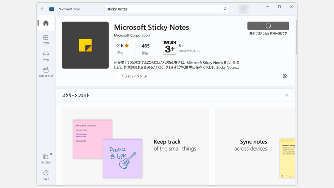Open ヘルプ (Help) in sidebar
The image size is (334, 188).
coord(46,175)
